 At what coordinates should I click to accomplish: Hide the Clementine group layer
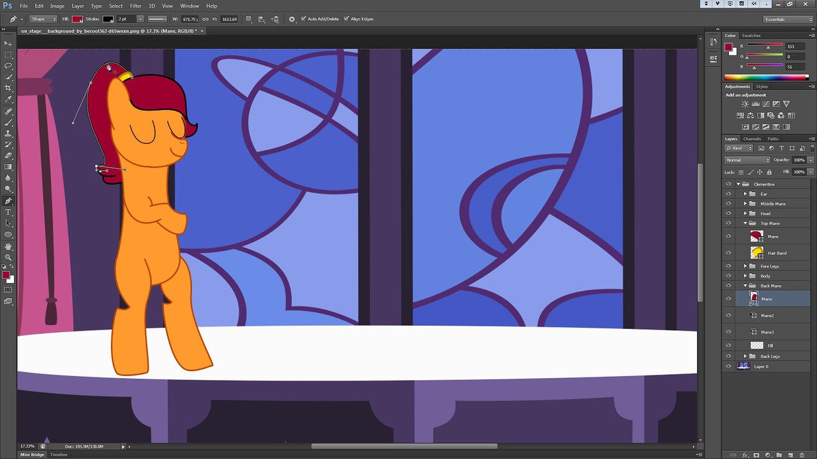(728, 184)
